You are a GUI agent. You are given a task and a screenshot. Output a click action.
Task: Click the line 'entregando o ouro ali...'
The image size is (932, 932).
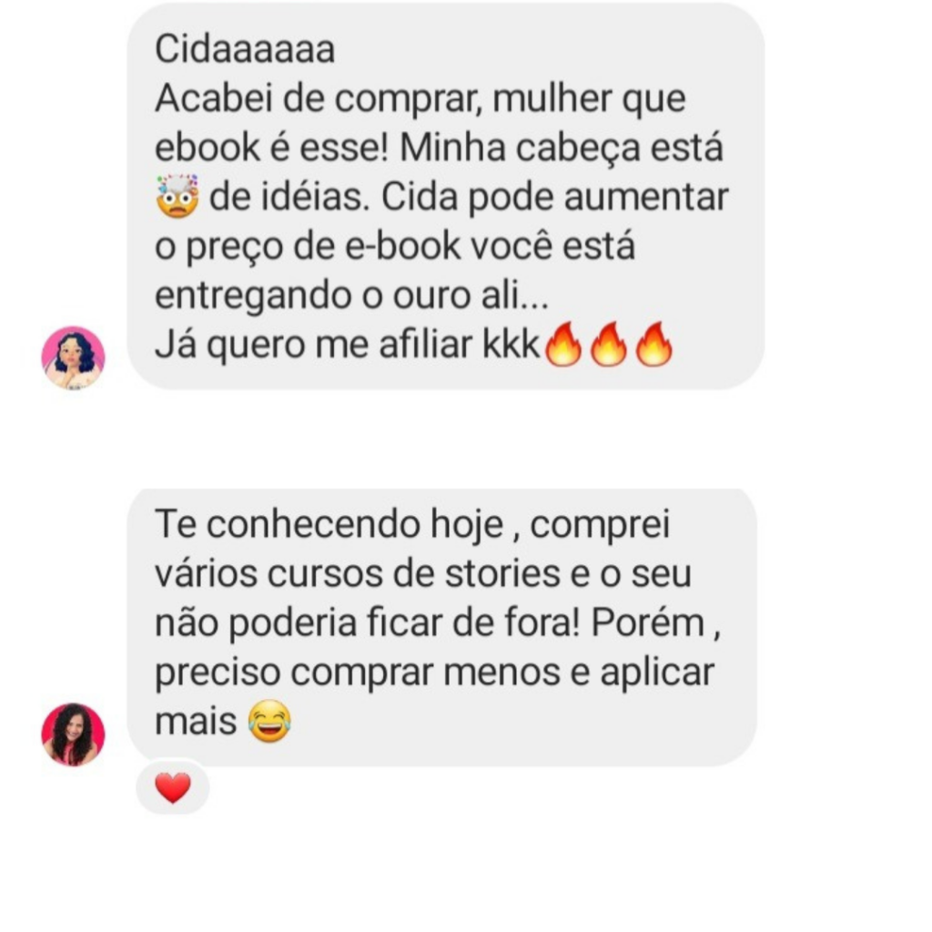(x=352, y=295)
